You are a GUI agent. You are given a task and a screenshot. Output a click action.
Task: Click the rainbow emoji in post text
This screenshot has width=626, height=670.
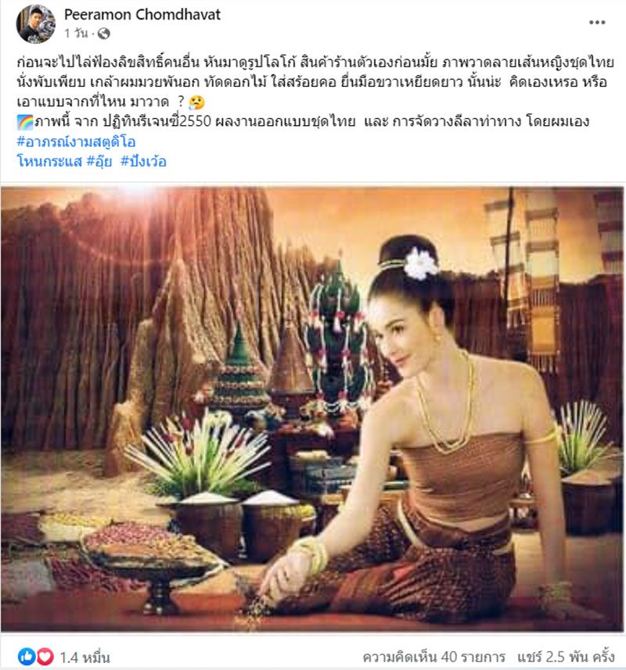click(25, 122)
